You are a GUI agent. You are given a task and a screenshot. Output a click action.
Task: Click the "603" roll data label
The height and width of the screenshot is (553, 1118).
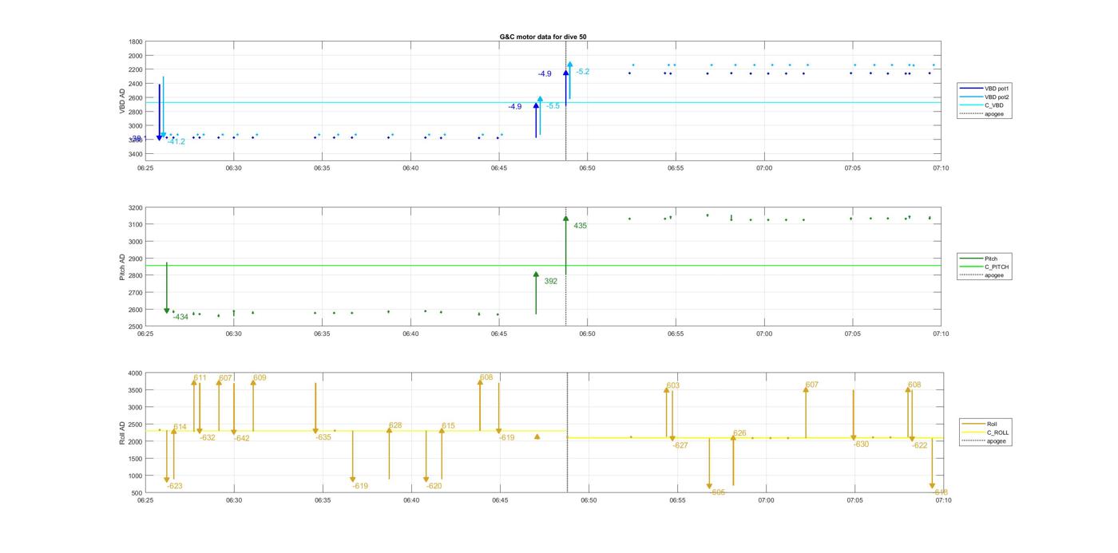click(x=673, y=386)
